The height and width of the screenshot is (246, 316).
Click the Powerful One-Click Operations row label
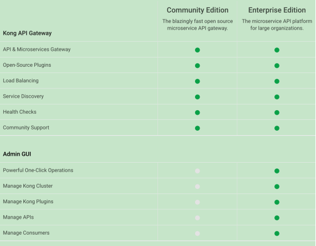(38, 171)
